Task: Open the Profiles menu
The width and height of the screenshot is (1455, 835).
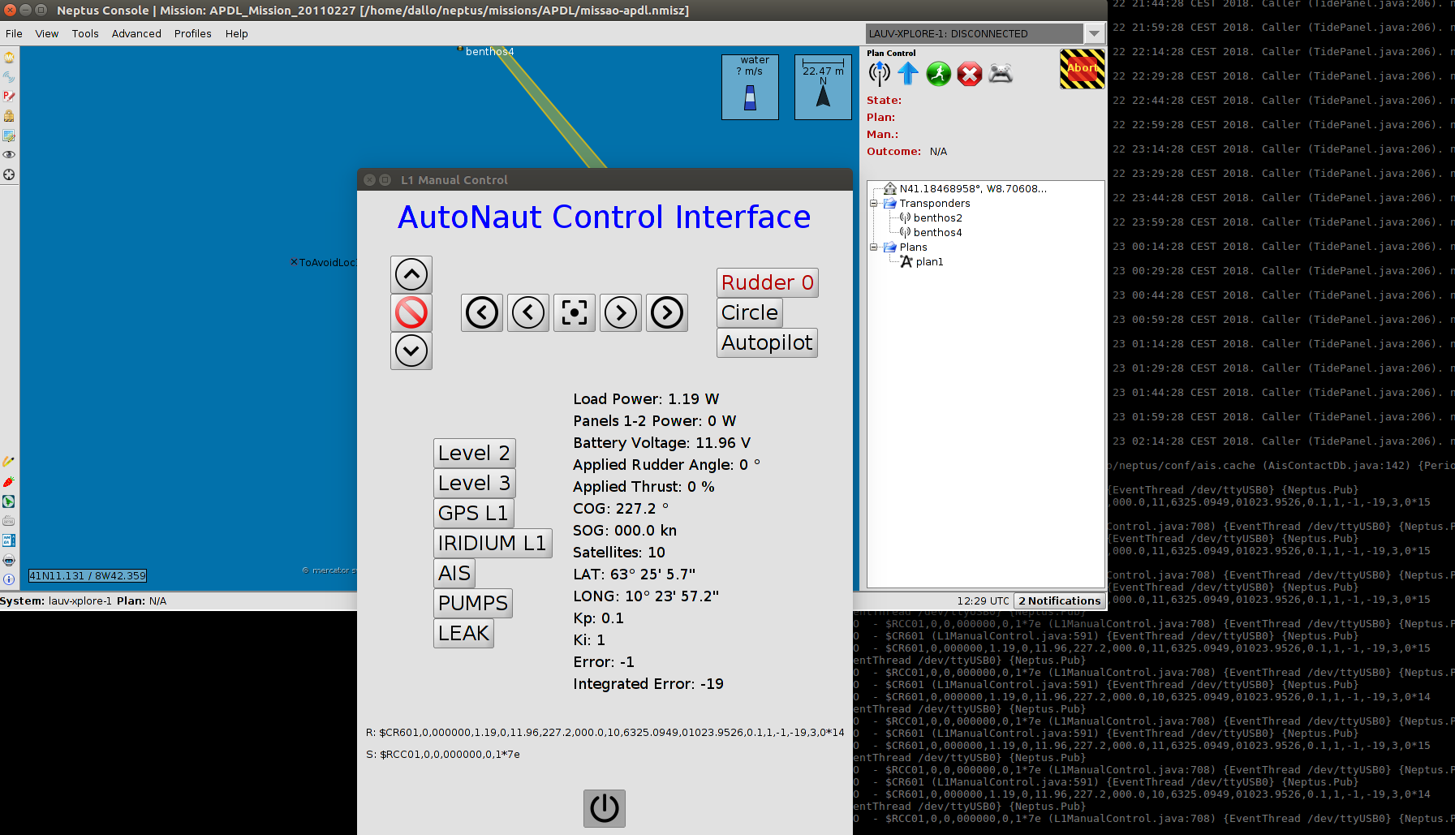Action: [192, 33]
